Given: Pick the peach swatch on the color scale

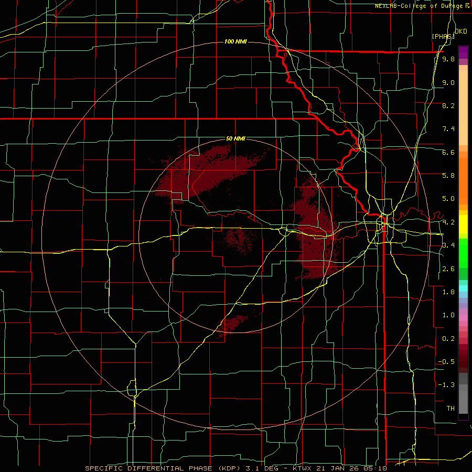Looking at the screenshot, I should (x=463, y=109).
